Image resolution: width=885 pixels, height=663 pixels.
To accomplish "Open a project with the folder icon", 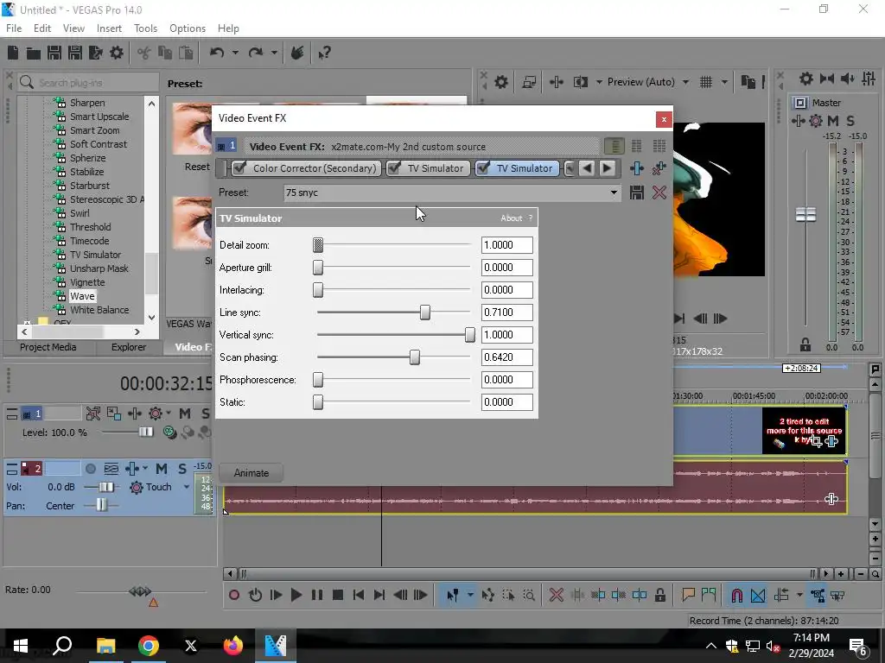I will 34,53.
